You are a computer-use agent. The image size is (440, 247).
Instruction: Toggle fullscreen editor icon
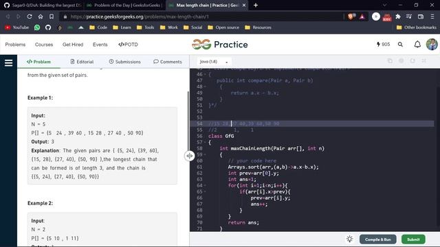point(423,61)
